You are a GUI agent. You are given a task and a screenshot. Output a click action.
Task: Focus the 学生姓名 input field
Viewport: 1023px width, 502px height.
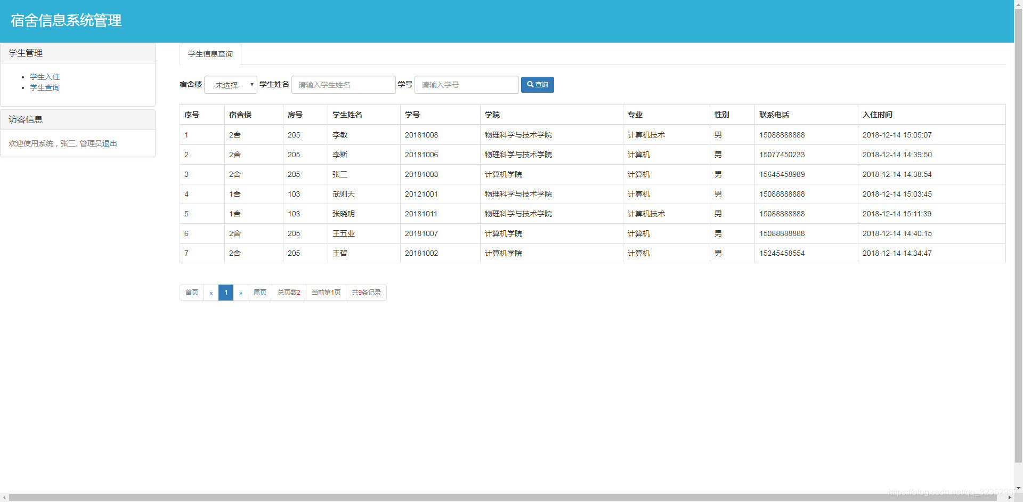343,85
